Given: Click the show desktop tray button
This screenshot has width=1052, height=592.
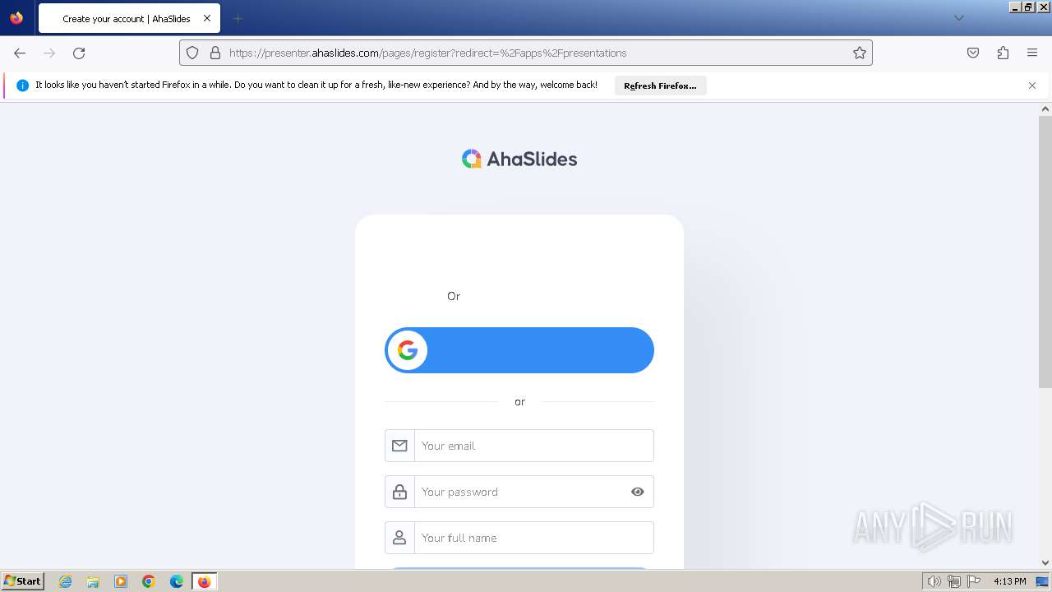Looking at the screenshot, I should (1042, 581).
